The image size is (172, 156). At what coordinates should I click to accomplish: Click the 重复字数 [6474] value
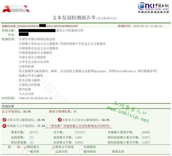[x=34, y=132]
